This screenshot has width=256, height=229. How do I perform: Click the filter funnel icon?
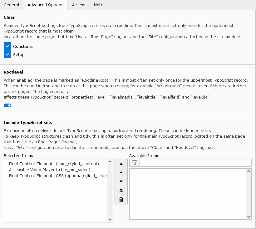[134, 162]
